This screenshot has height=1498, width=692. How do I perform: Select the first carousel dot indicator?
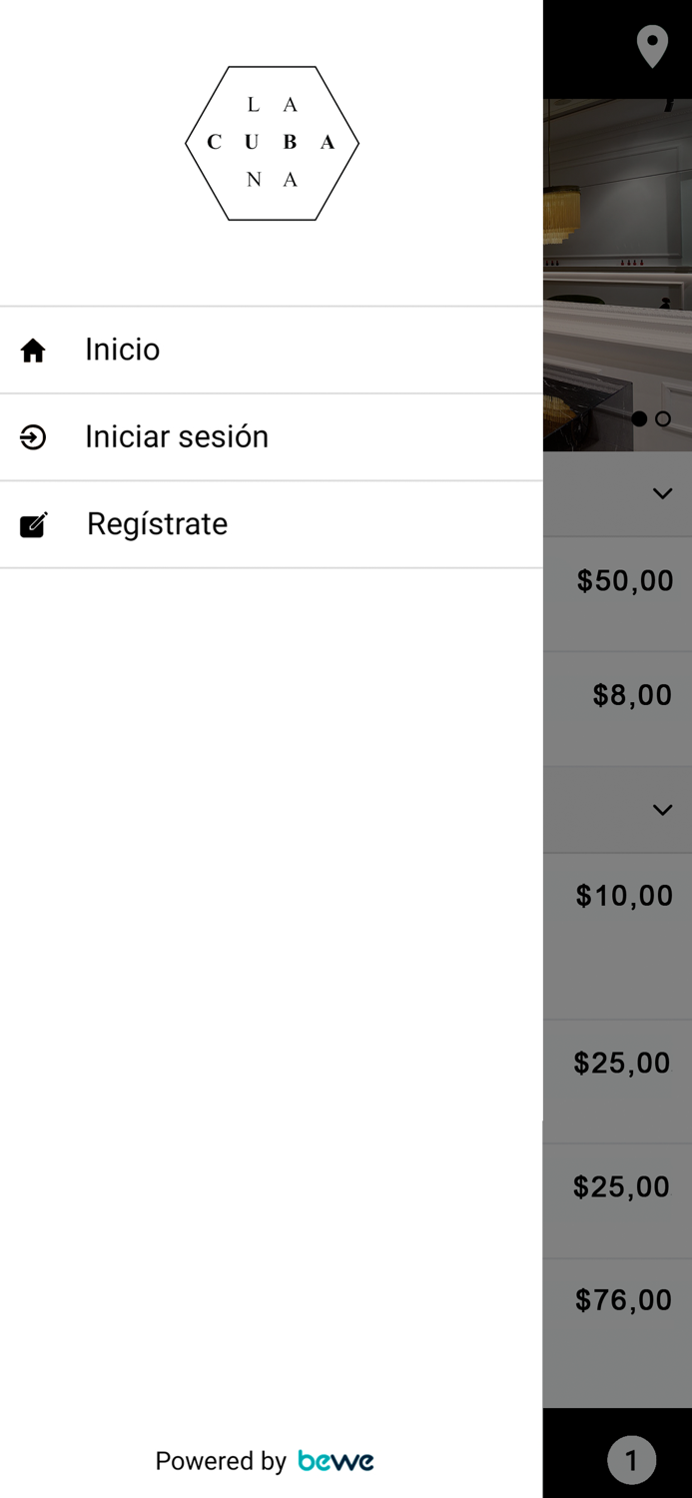click(639, 419)
